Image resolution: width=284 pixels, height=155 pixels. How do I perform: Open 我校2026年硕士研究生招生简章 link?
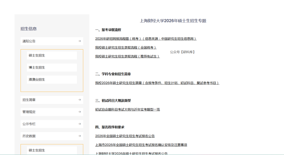[x=157, y=83]
